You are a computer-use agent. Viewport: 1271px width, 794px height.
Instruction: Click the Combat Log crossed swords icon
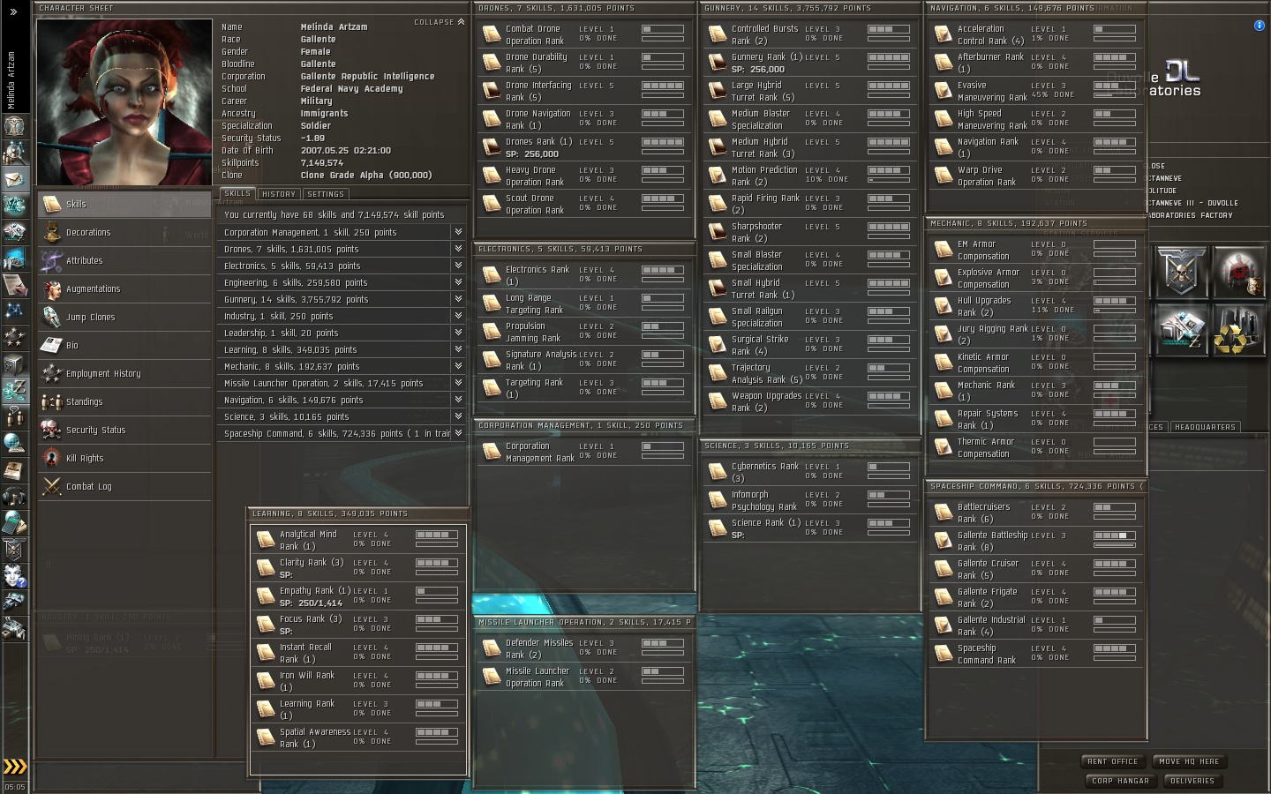point(52,487)
